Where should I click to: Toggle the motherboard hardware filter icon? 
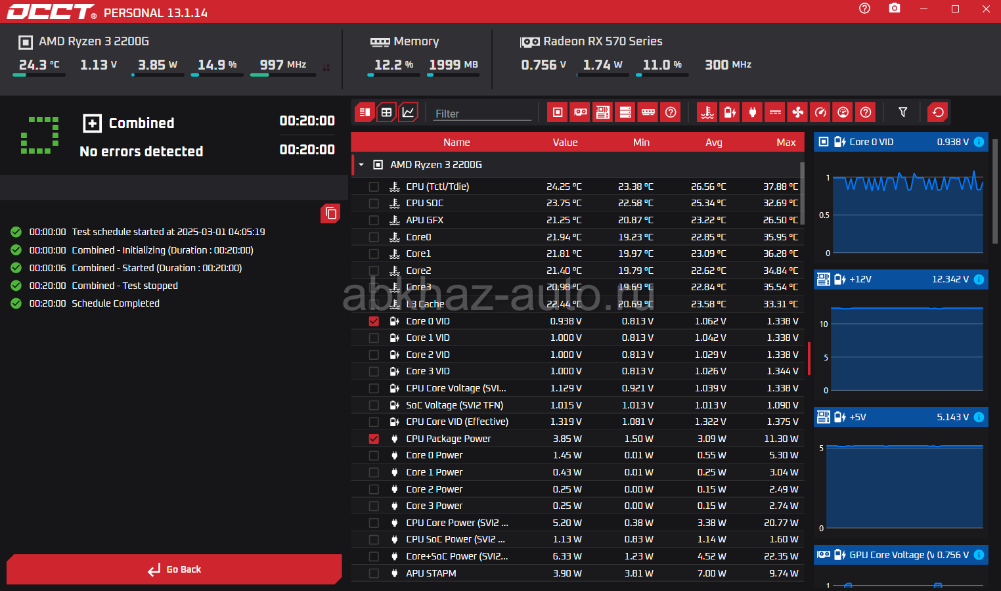[603, 112]
